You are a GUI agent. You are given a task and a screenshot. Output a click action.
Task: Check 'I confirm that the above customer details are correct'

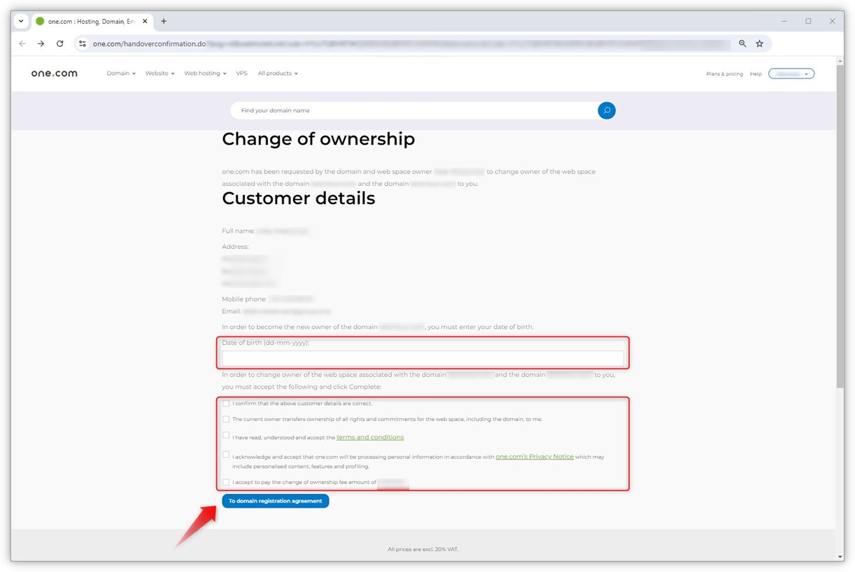coord(226,403)
